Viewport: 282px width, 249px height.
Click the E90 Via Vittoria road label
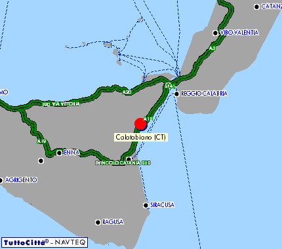[61, 104]
